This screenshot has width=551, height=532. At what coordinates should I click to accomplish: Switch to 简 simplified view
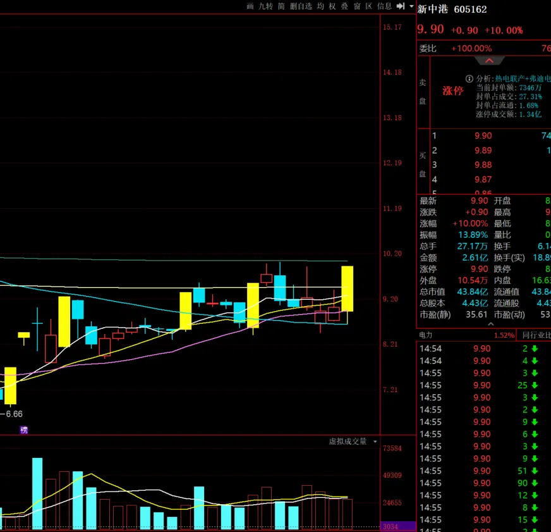(x=281, y=6)
